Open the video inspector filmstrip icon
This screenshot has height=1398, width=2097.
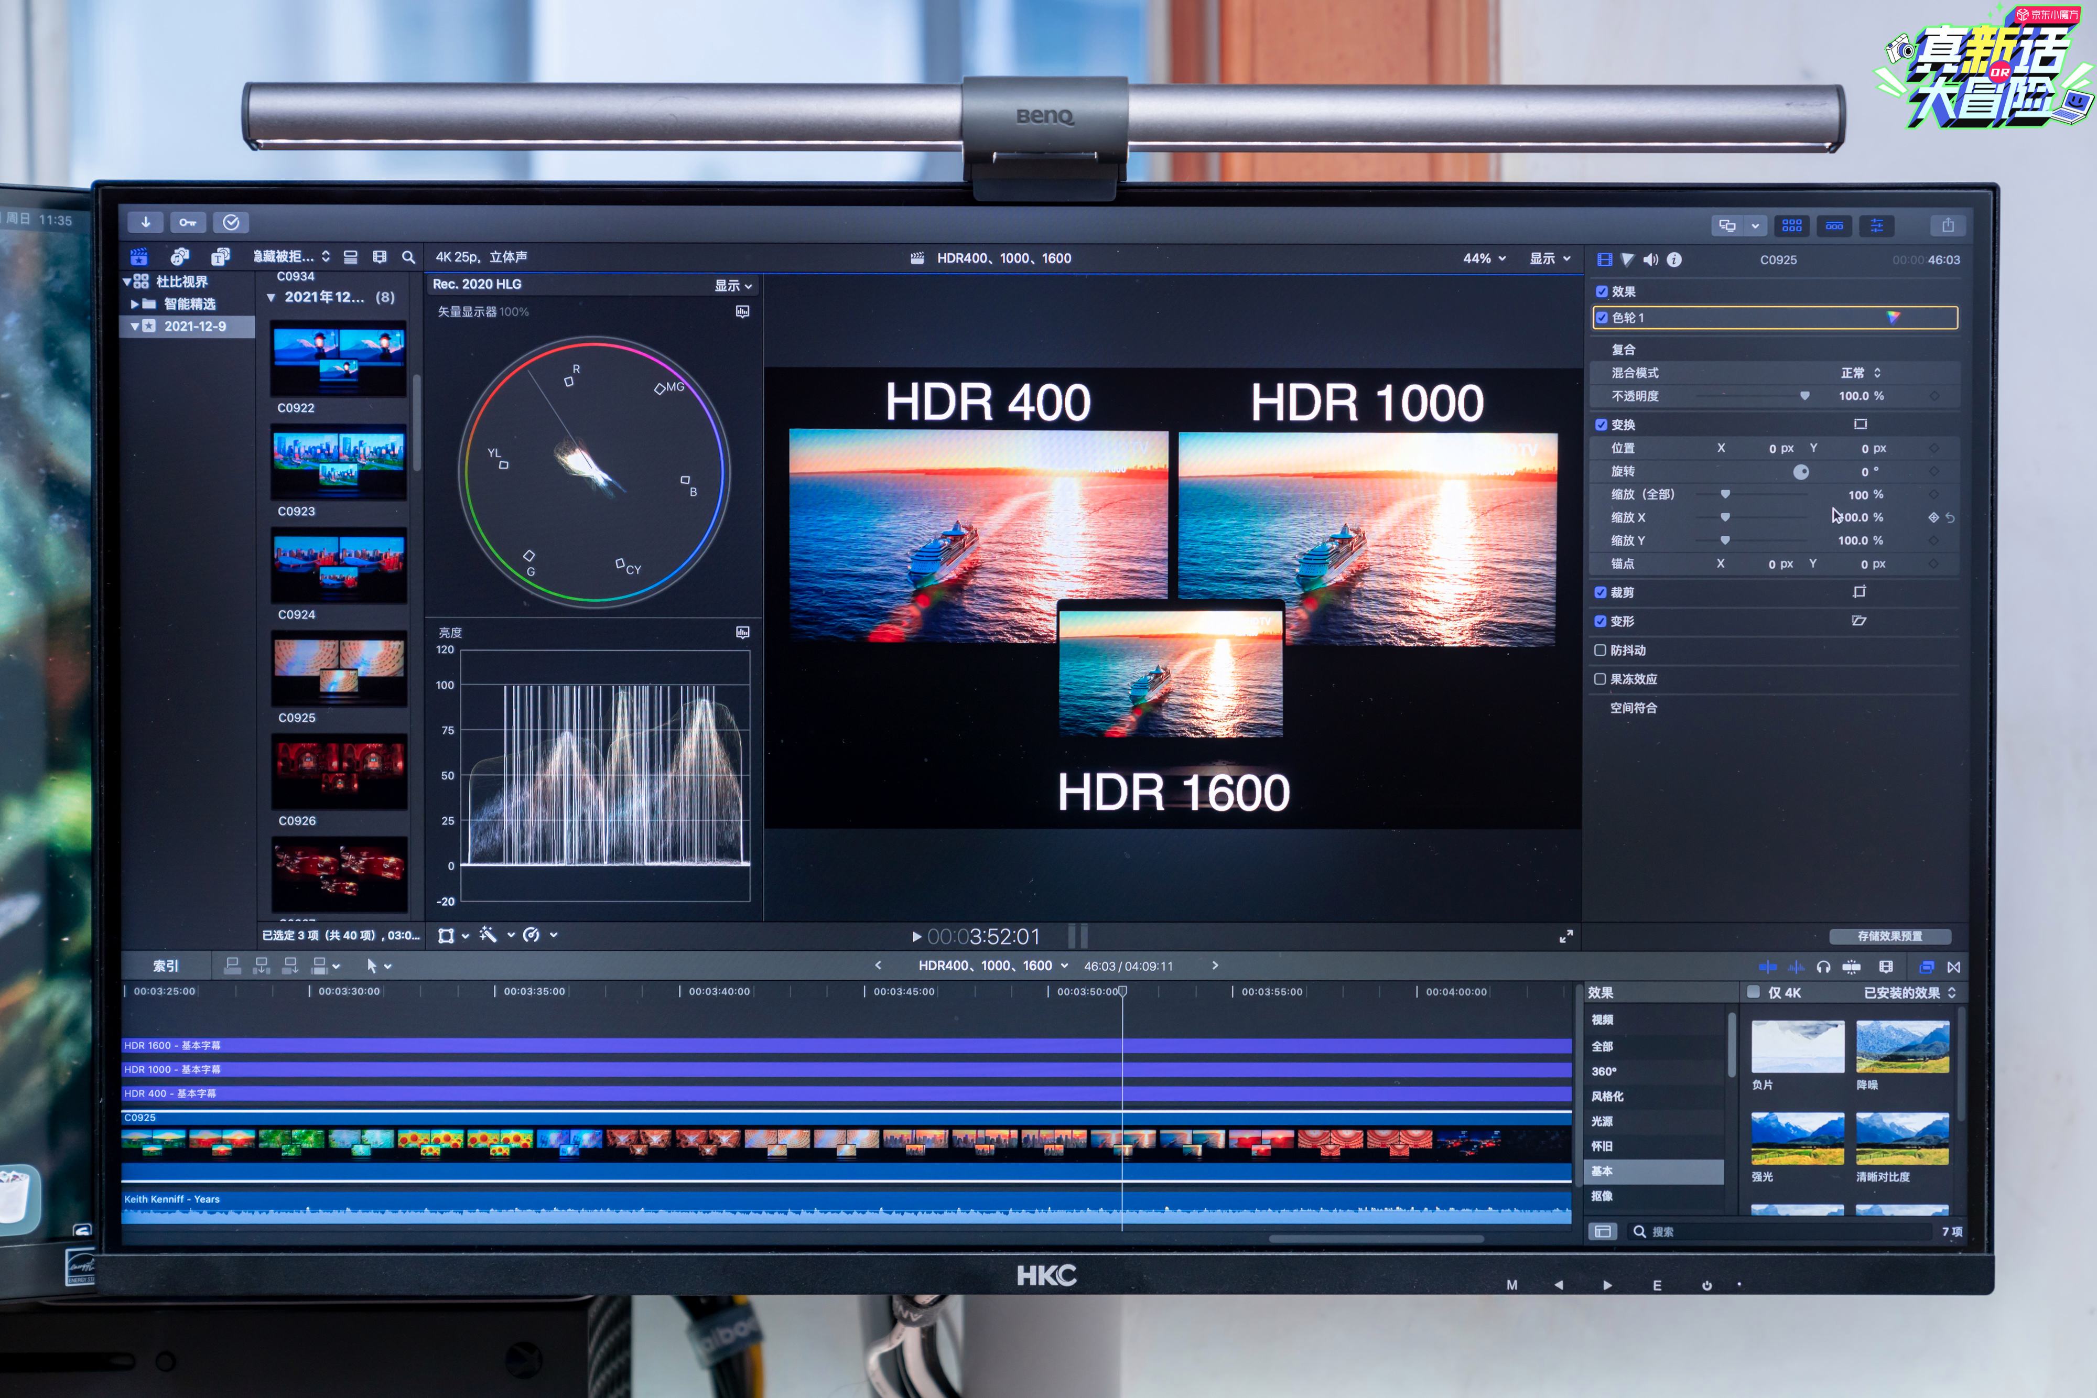(1605, 259)
